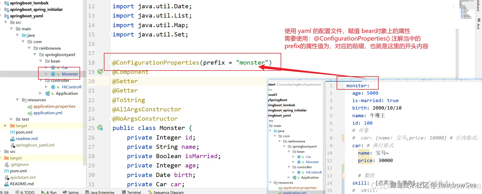
Task: Click the monster: key in the yml editor
Action: 358,86
